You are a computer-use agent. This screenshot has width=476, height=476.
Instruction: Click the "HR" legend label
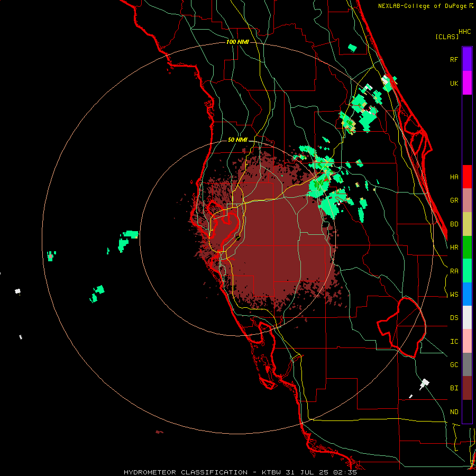click(x=454, y=248)
